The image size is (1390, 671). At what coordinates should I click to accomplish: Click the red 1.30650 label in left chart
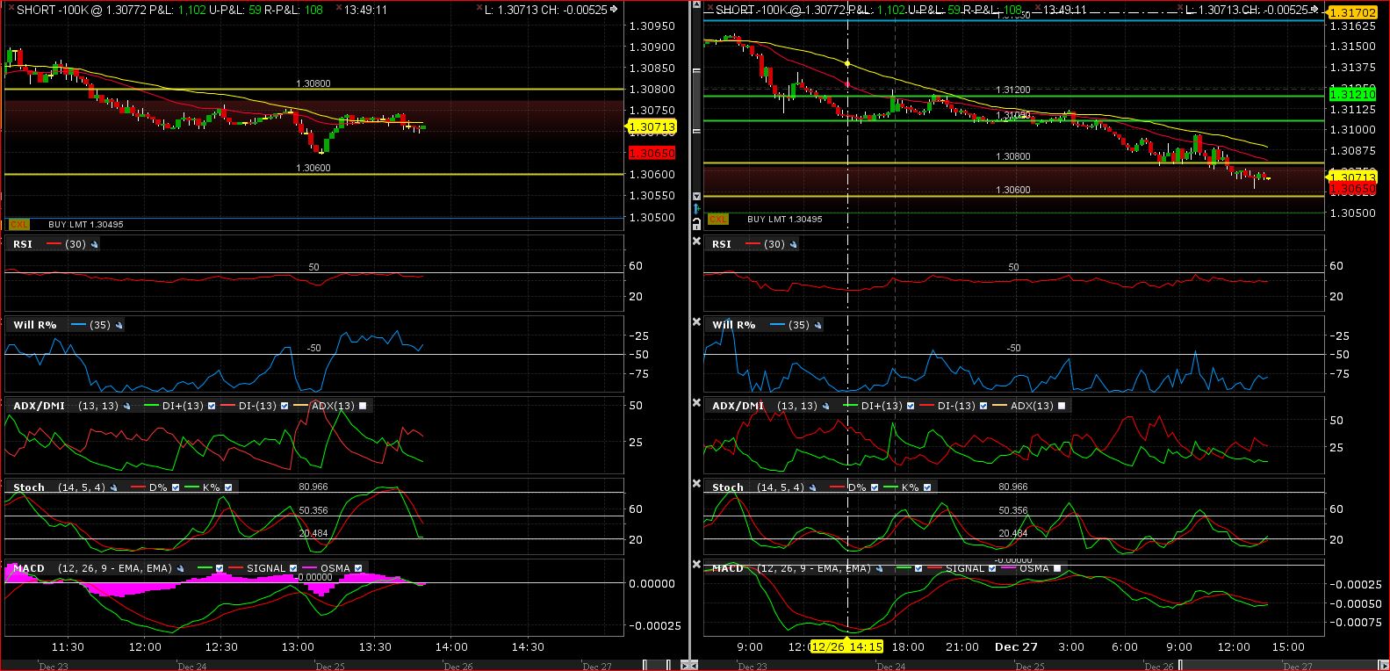pos(650,153)
